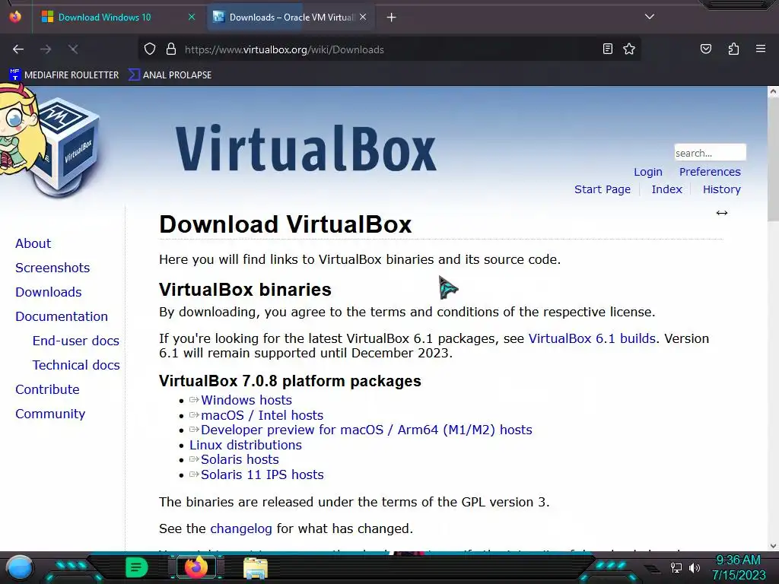
Task: Open Screenshots in the sidebar
Action: 52,268
